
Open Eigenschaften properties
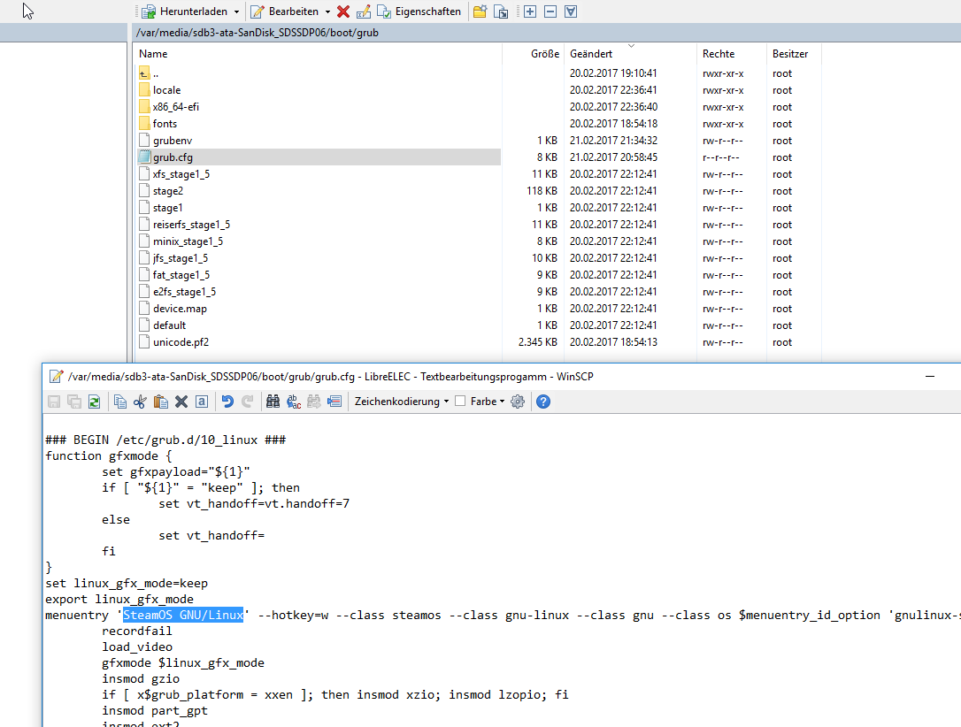tap(419, 11)
